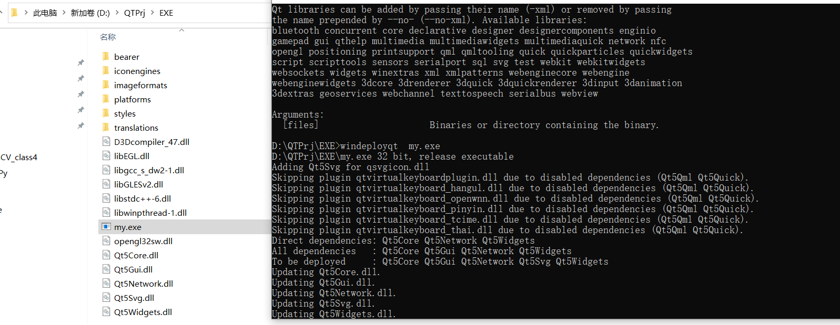
Task: Select the Qt5Core.dll file icon
Action: pos(106,255)
